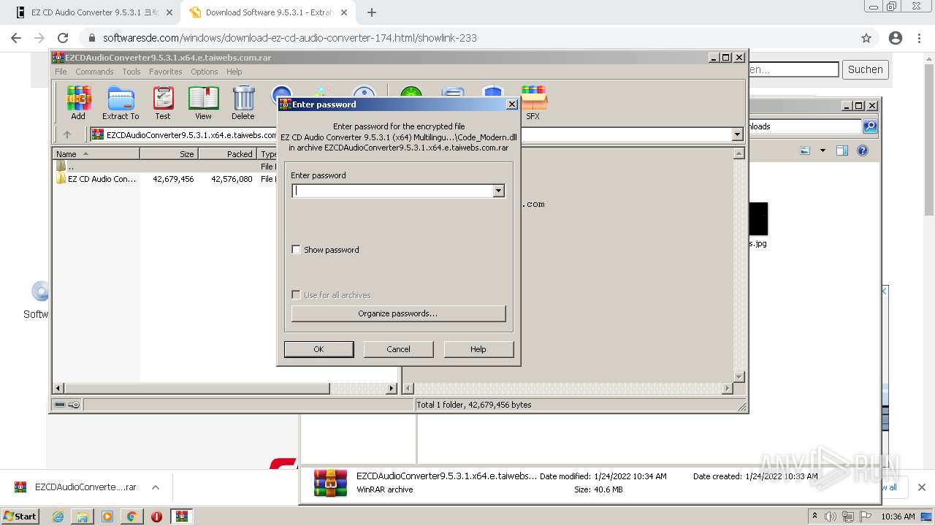Click the Windows Start button
Screen dimensions: 935x526
(20, 517)
